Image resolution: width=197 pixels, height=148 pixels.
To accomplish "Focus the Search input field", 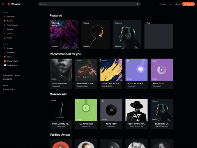I will tap(89, 4).
